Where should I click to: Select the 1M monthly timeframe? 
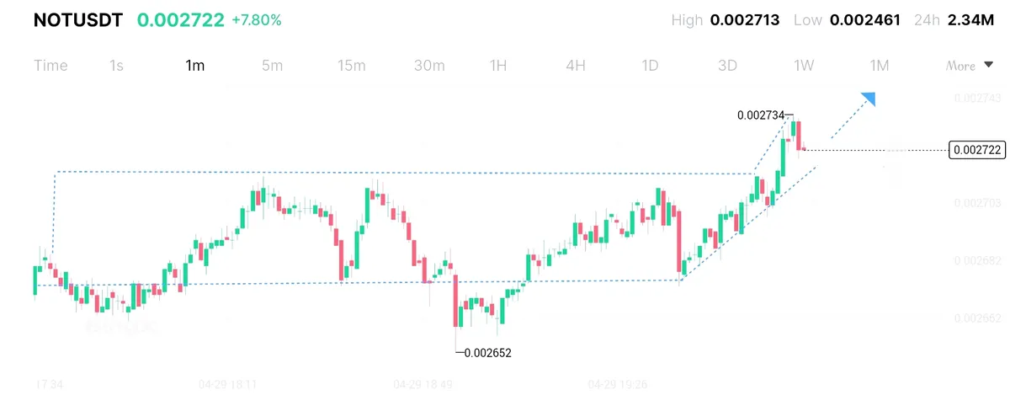pyautogui.click(x=880, y=66)
